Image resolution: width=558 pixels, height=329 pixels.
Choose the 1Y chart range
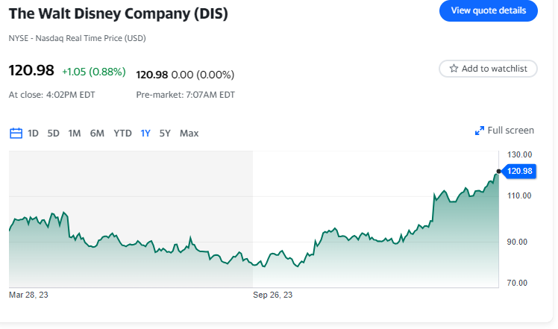(145, 133)
